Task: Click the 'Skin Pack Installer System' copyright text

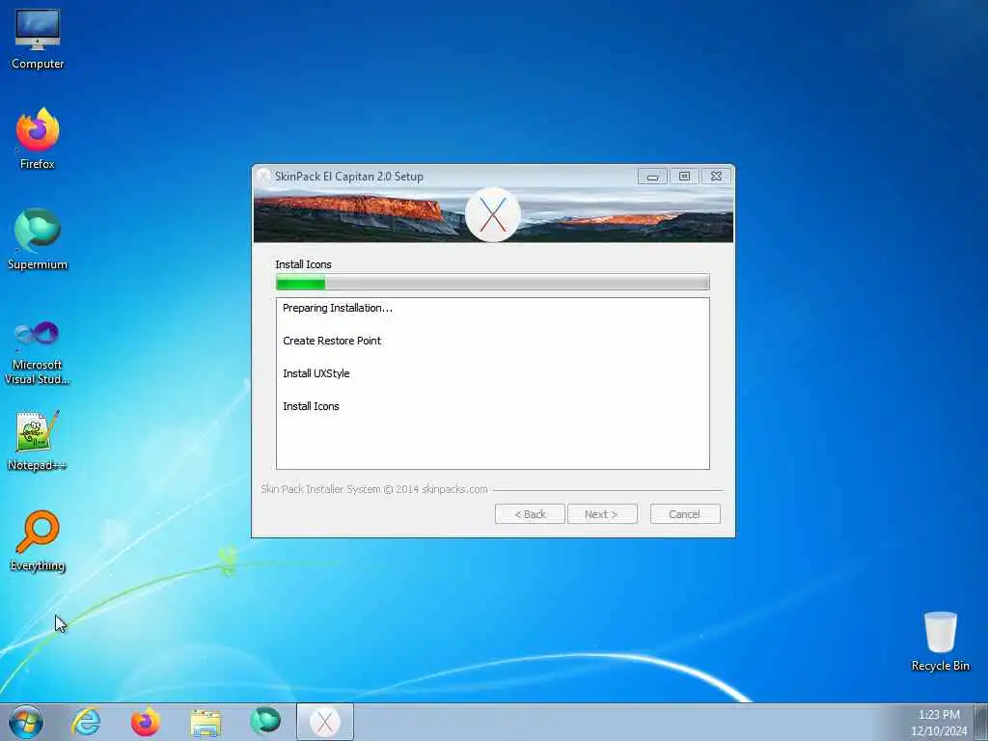Action: (374, 489)
